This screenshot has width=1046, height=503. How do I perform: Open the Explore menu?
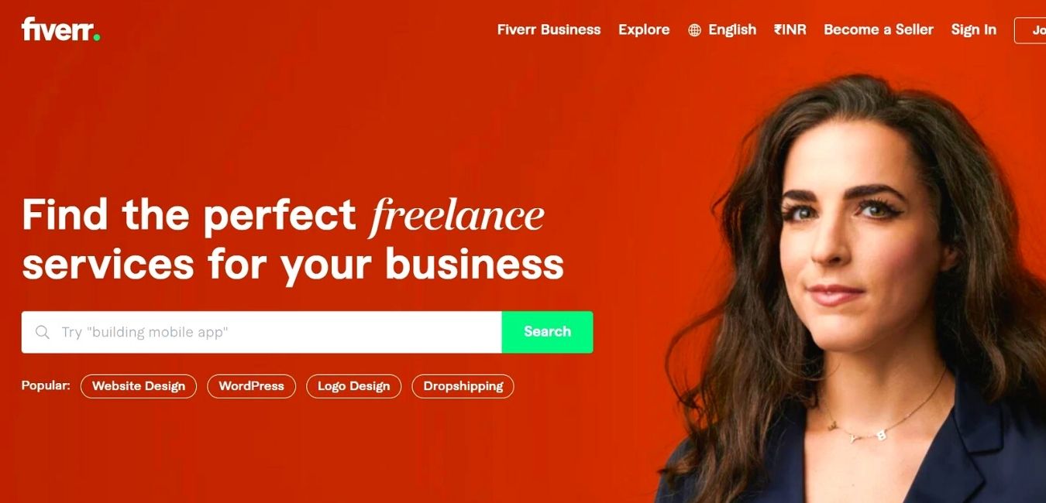[644, 29]
